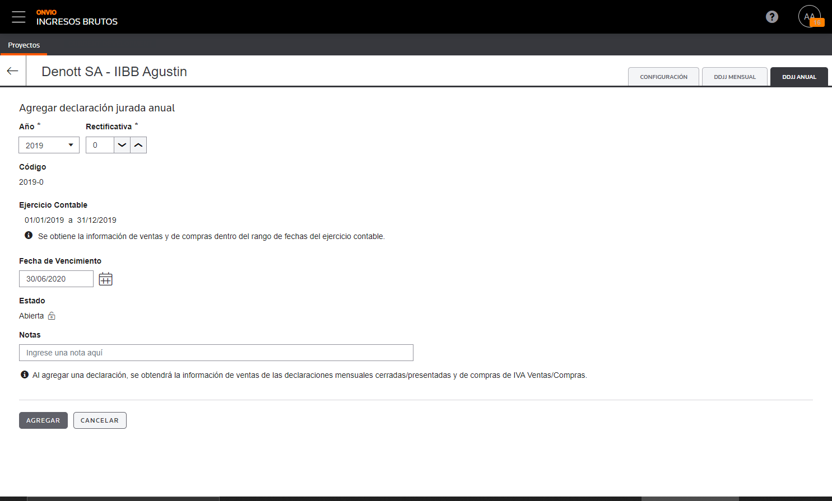Click the Agregar button
Screen dimensions: 832x501
point(43,420)
